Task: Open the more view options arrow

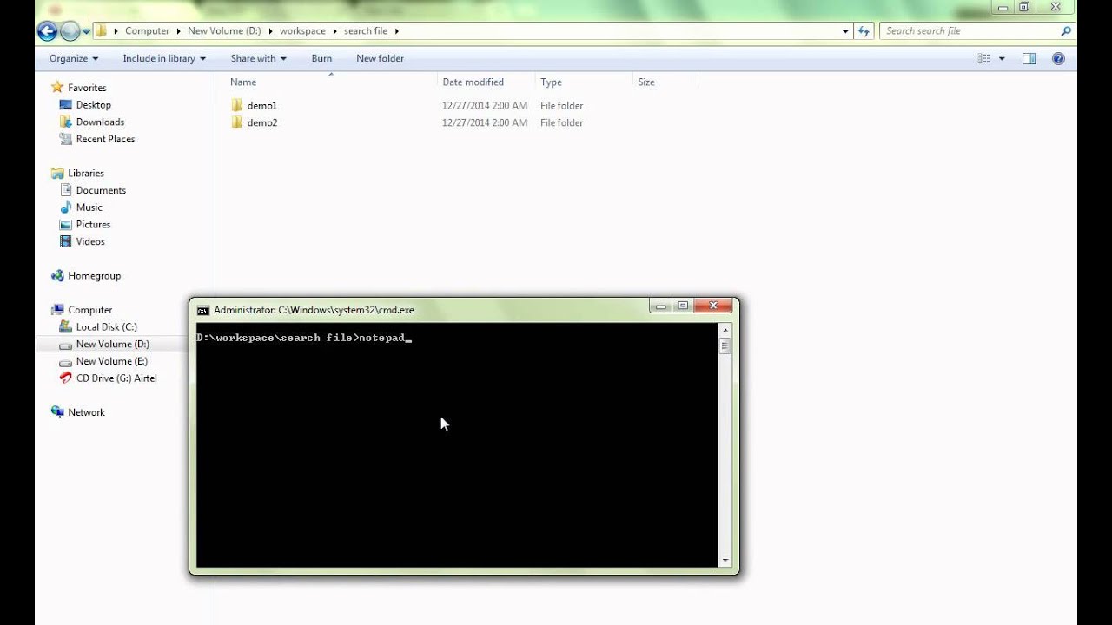Action: (x=1002, y=59)
